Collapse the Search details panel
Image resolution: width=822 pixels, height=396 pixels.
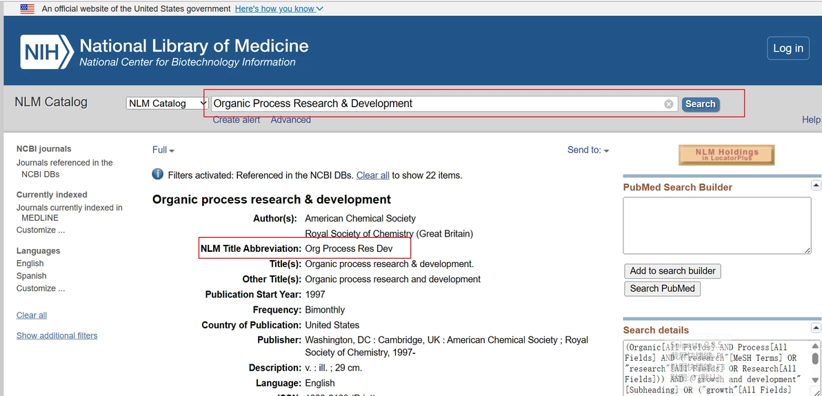click(x=816, y=328)
